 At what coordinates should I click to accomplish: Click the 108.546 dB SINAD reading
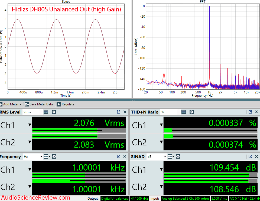[233, 189]
